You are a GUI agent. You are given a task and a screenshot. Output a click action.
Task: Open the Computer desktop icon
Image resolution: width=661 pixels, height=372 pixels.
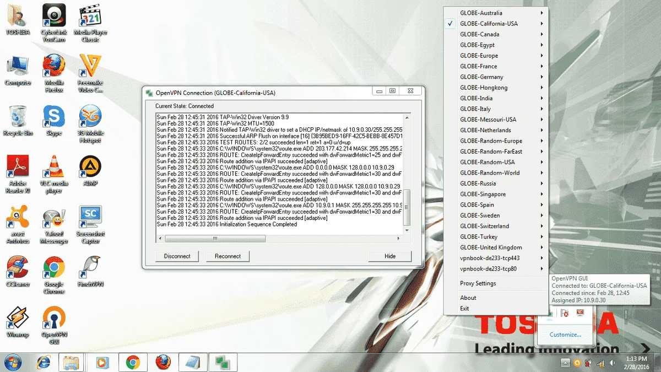click(18, 71)
